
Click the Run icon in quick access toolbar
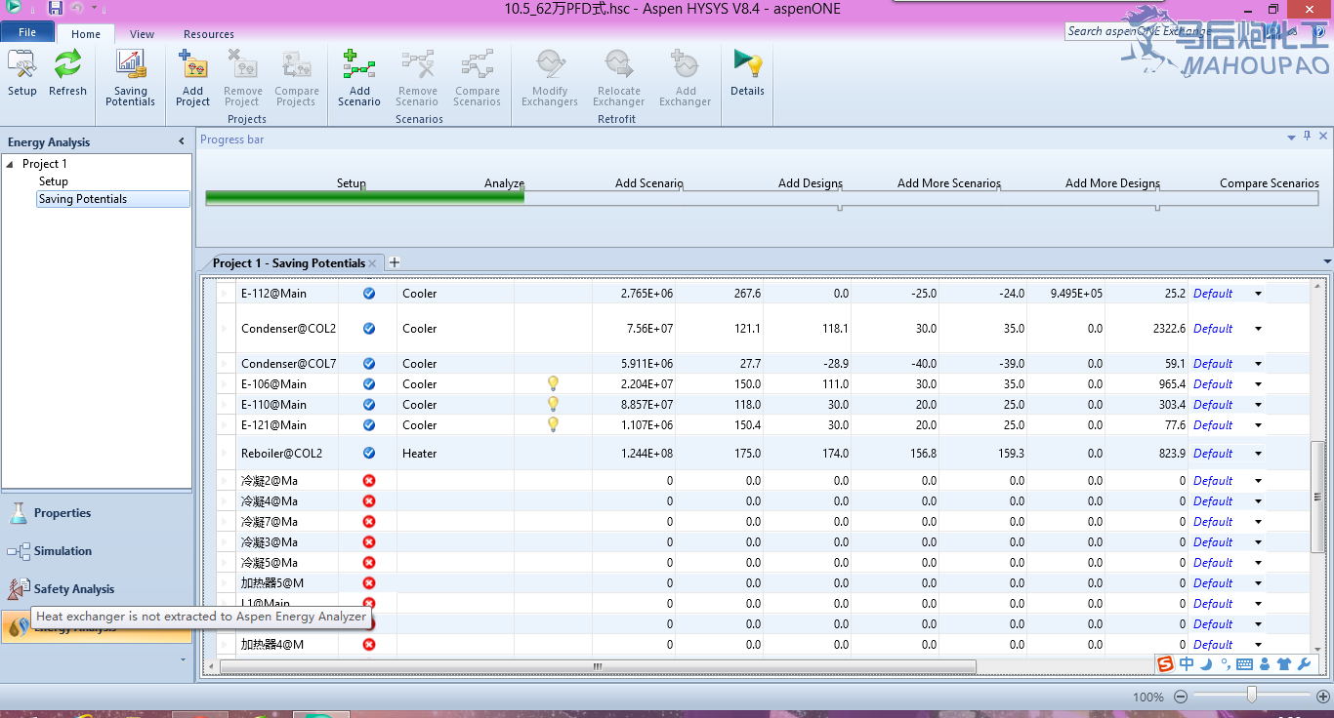point(14,8)
